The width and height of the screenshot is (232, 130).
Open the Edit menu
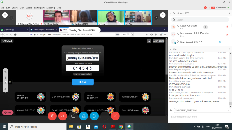[x=8, y=8]
